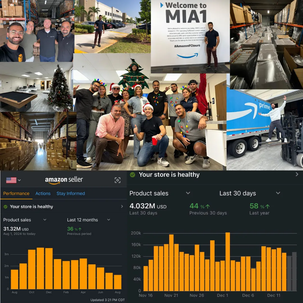Image resolution: width=303 pixels, height=303 pixels.
Task: Open the US flag marketplace selector
Action: pyautogui.click(x=13, y=180)
